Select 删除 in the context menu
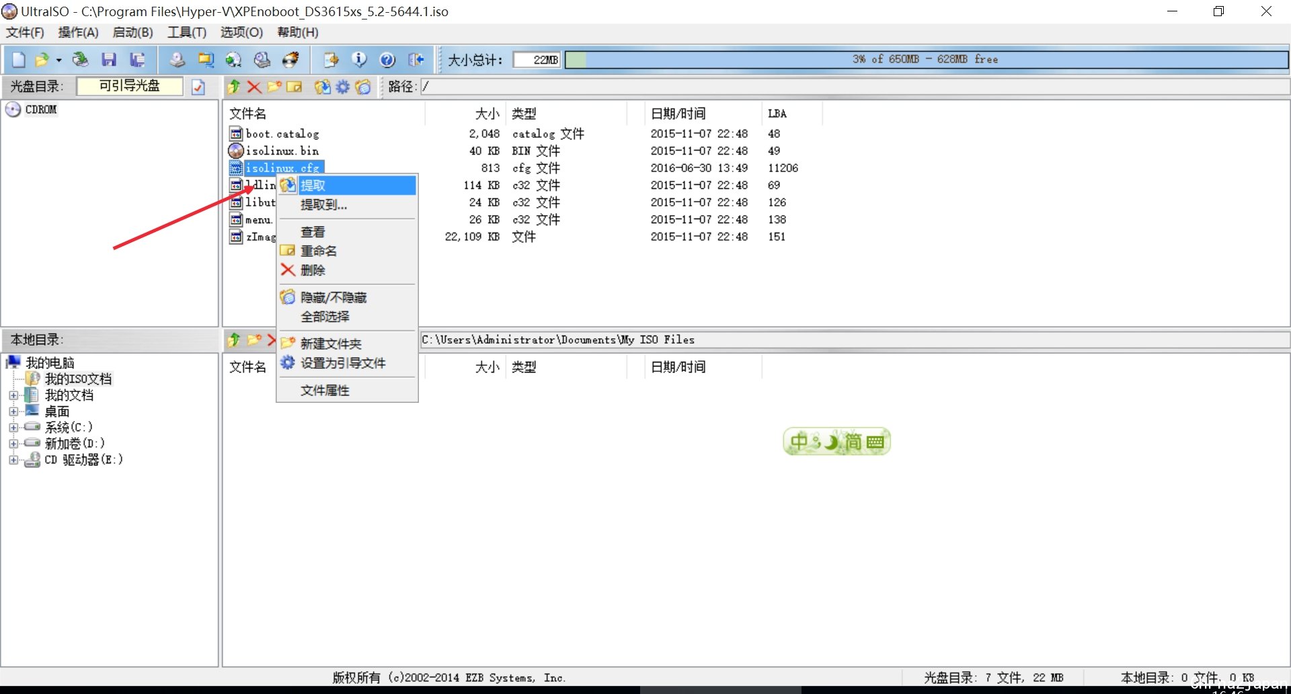 347,270
